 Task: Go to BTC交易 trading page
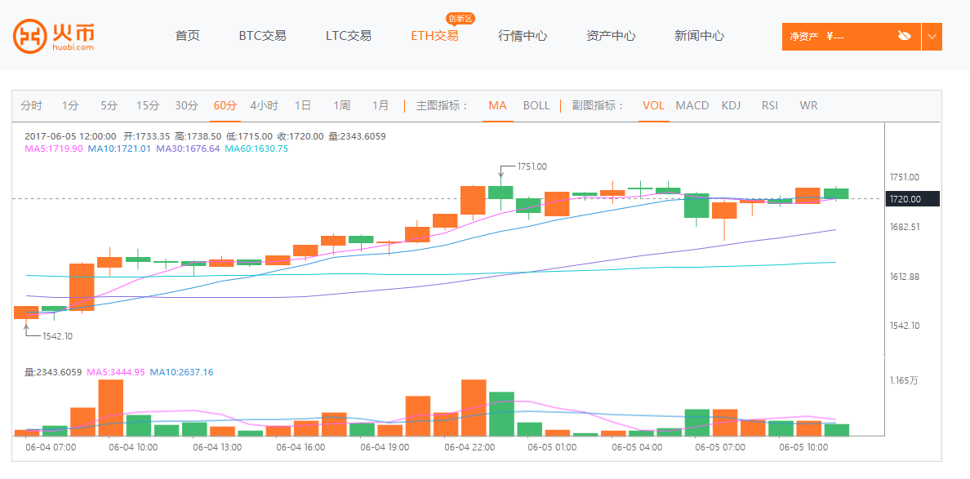point(262,36)
